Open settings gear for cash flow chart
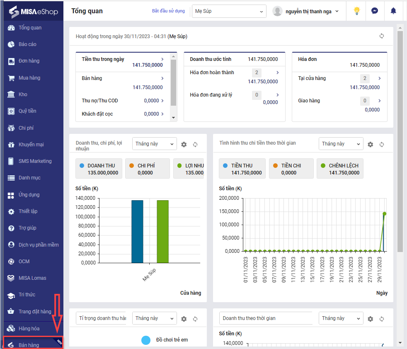This screenshot has width=407, height=349. click(x=371, y=144)
